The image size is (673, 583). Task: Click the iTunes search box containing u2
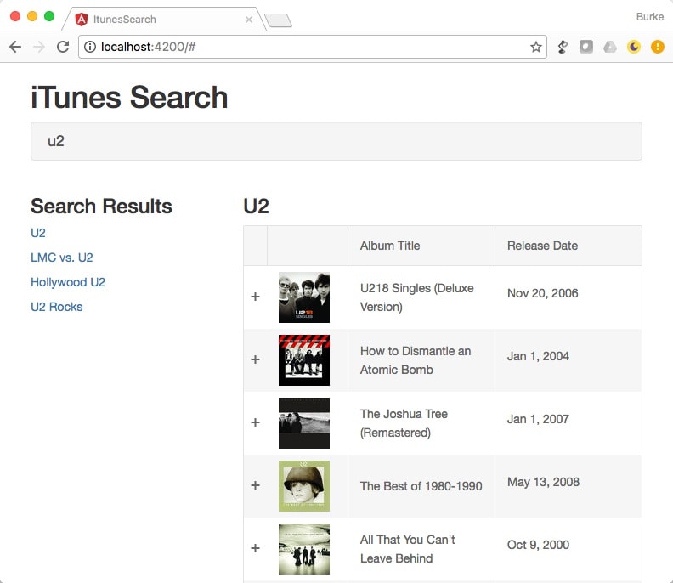[336, 141]
